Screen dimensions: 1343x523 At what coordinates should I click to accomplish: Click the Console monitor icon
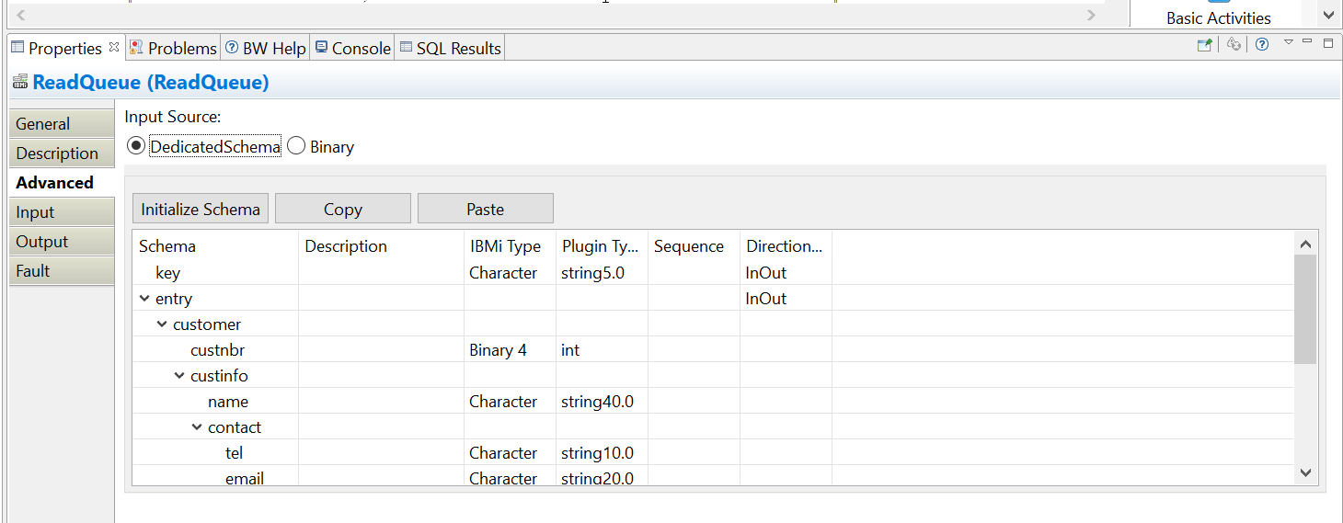click(321, 48)
